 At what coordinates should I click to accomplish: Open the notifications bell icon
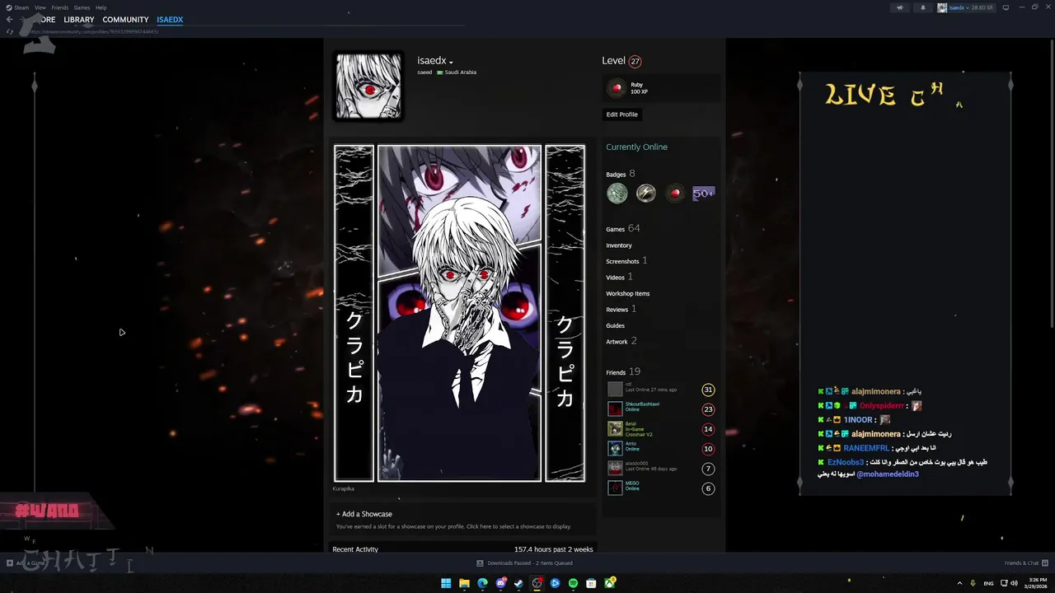[x=922, y=7]
